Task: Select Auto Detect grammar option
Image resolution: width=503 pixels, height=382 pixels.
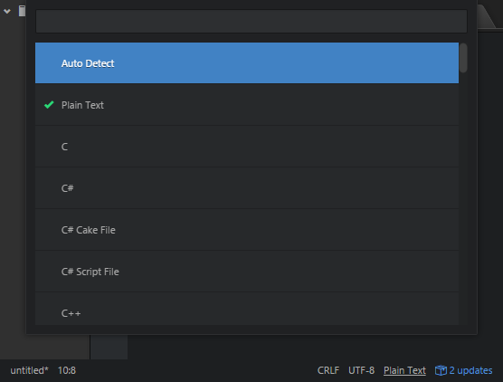Action: (x=247, y=63)
